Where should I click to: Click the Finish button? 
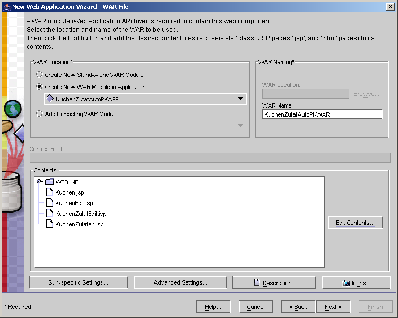[375, 307]
